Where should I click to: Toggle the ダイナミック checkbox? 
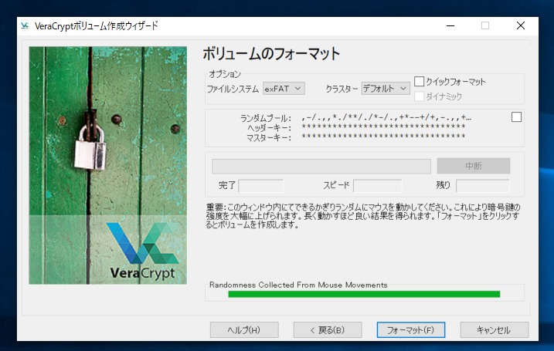420,96
